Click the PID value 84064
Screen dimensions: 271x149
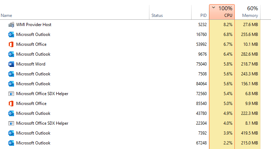(201, 84)
